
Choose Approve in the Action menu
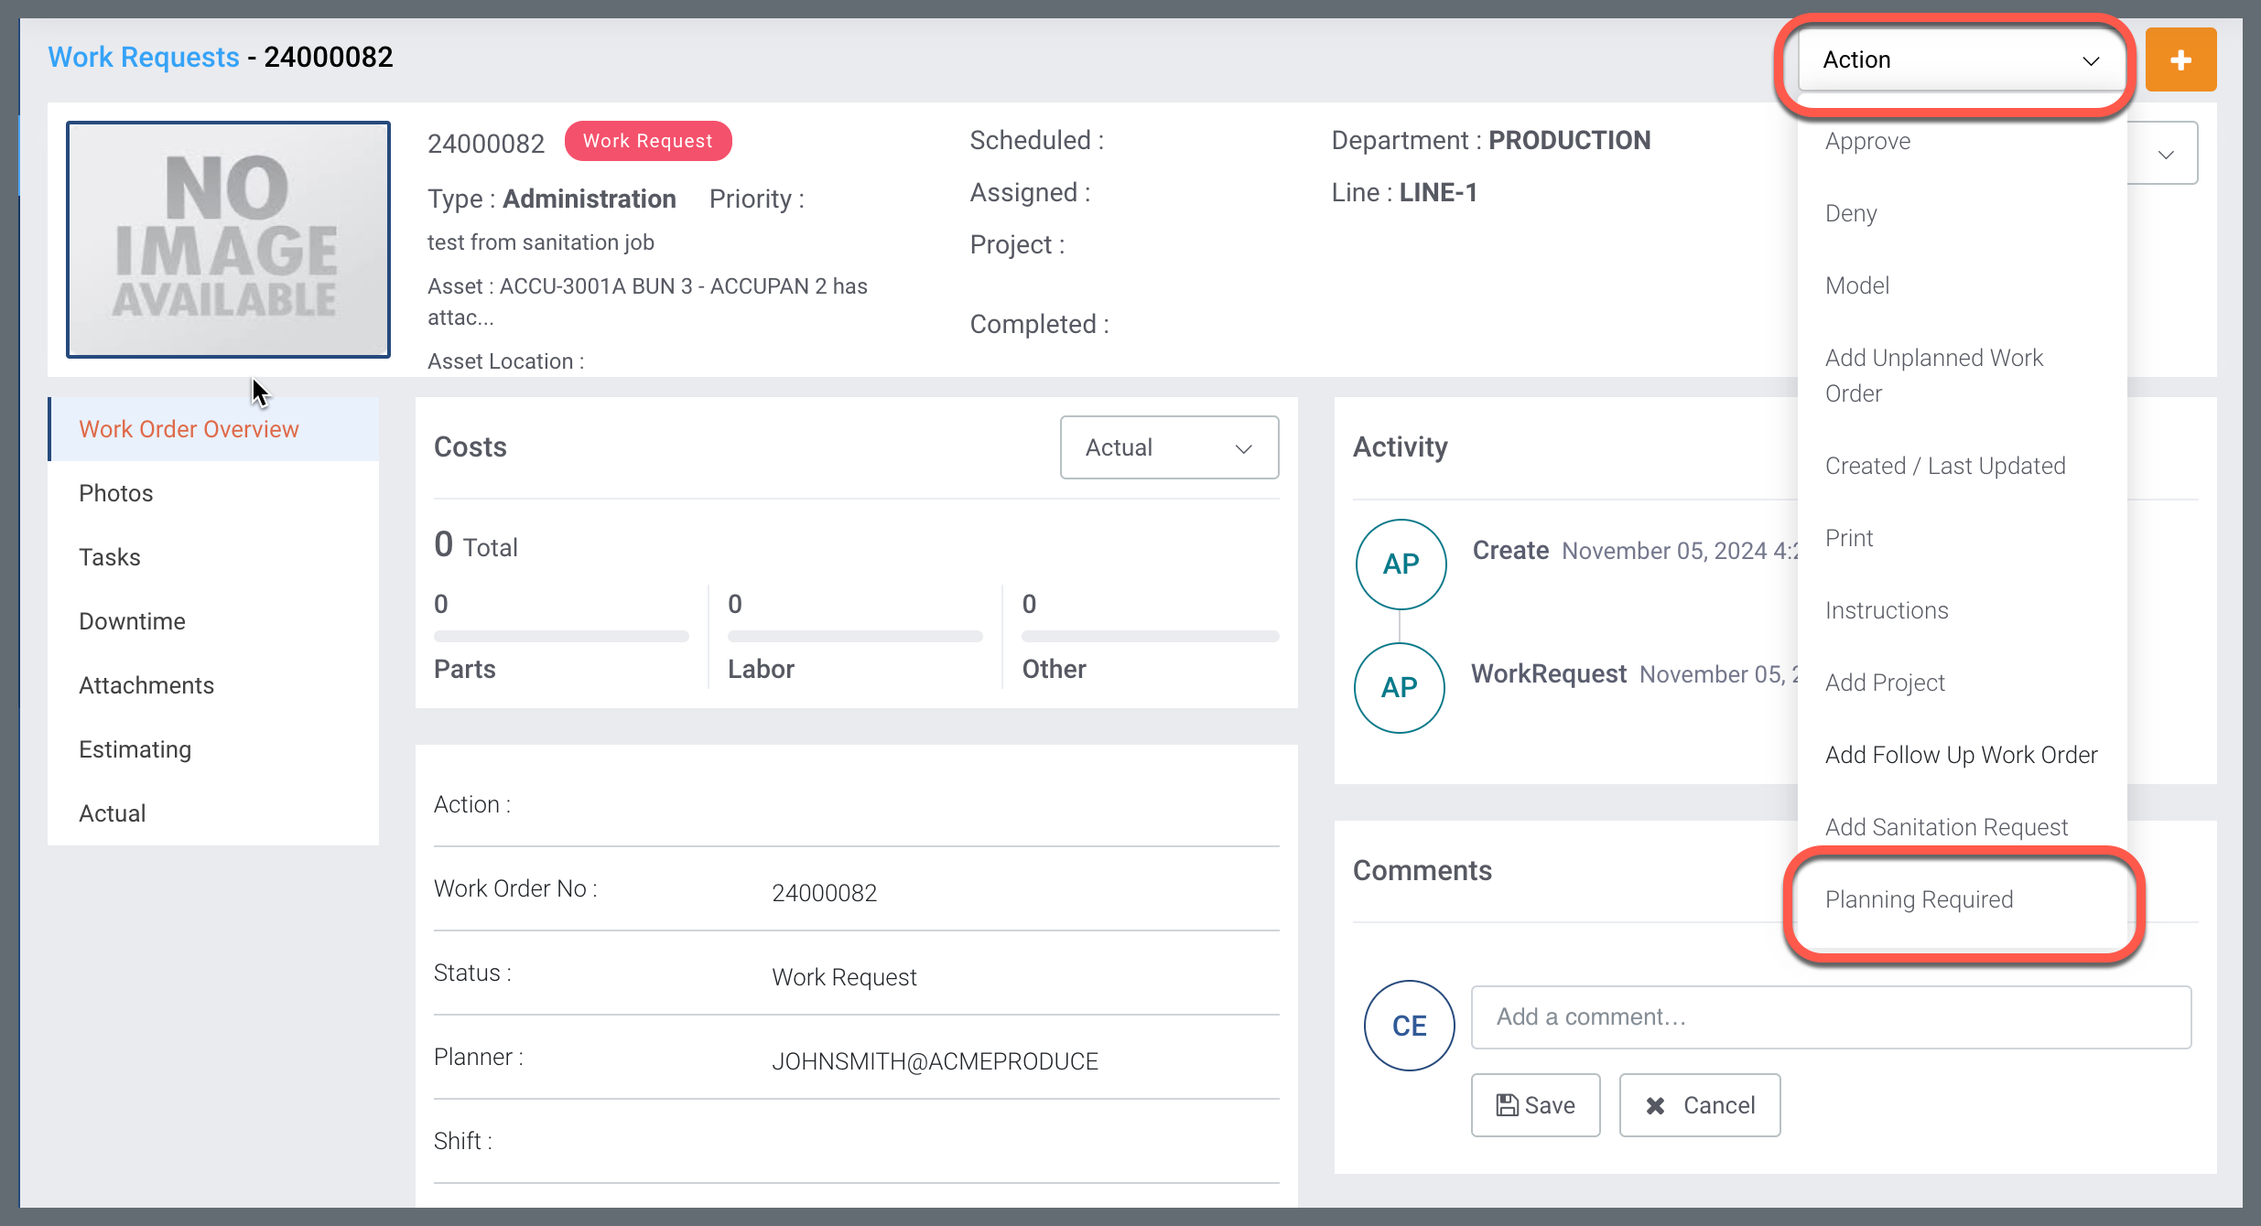point(1867,141)
